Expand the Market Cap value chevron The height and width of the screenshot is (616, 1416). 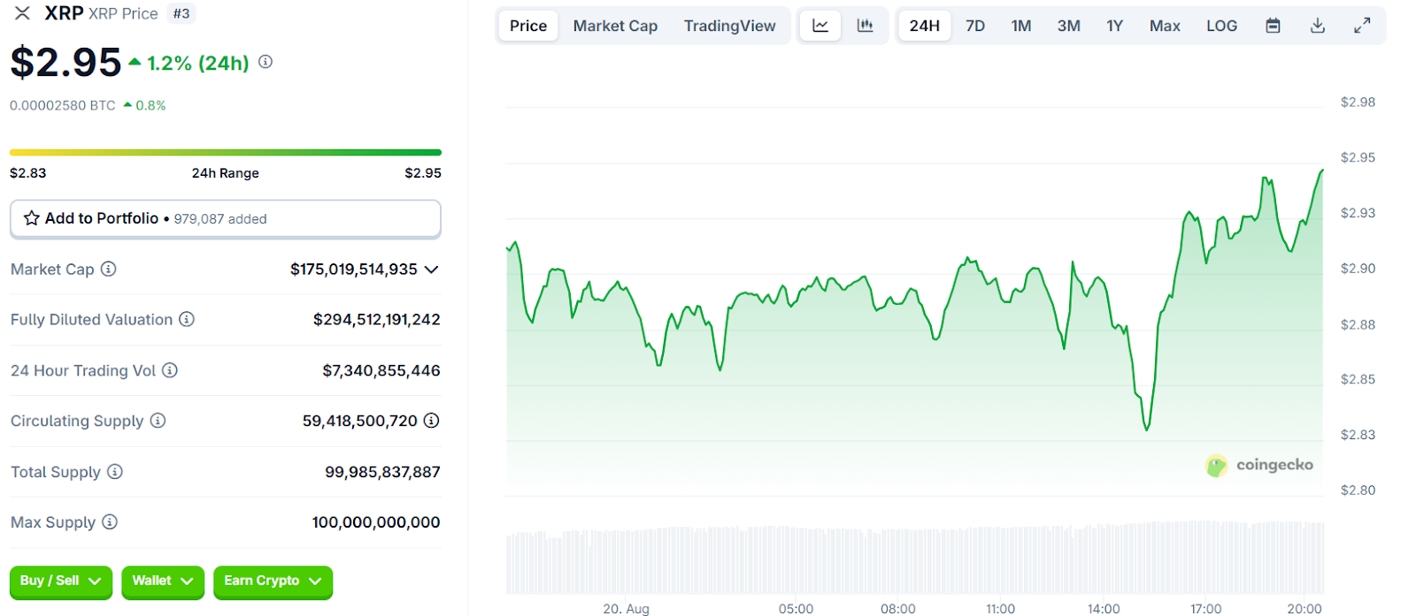[x=432, y=270]
